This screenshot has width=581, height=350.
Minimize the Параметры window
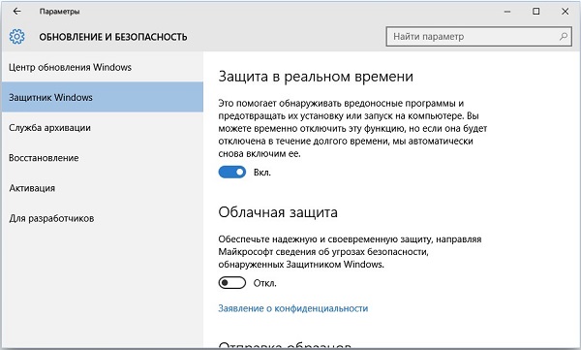507,12
